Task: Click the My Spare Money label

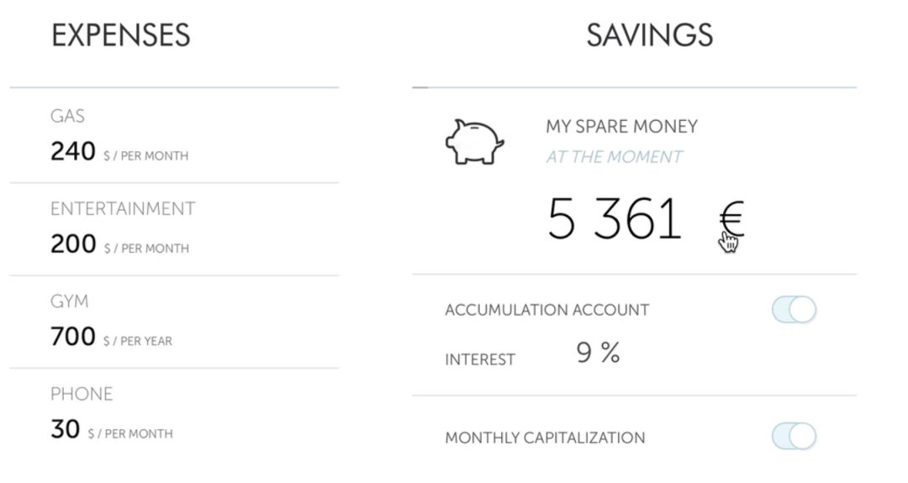Action: pos(621,127)
